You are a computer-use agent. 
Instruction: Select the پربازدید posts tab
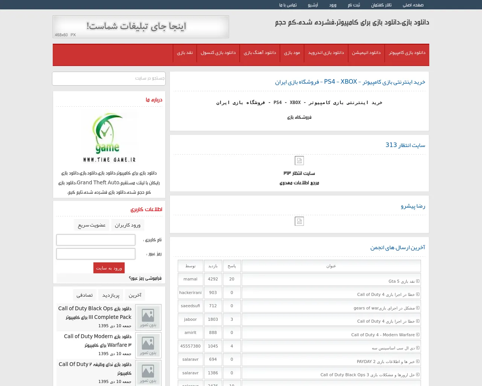point(111,295)
